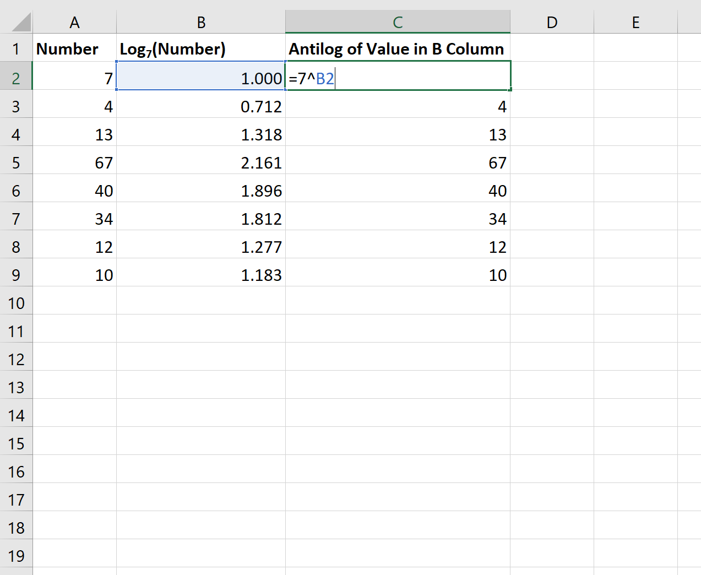Click empty cell D5
The width and height of the screenshot is (701, 575).
[x=551, y=162]
